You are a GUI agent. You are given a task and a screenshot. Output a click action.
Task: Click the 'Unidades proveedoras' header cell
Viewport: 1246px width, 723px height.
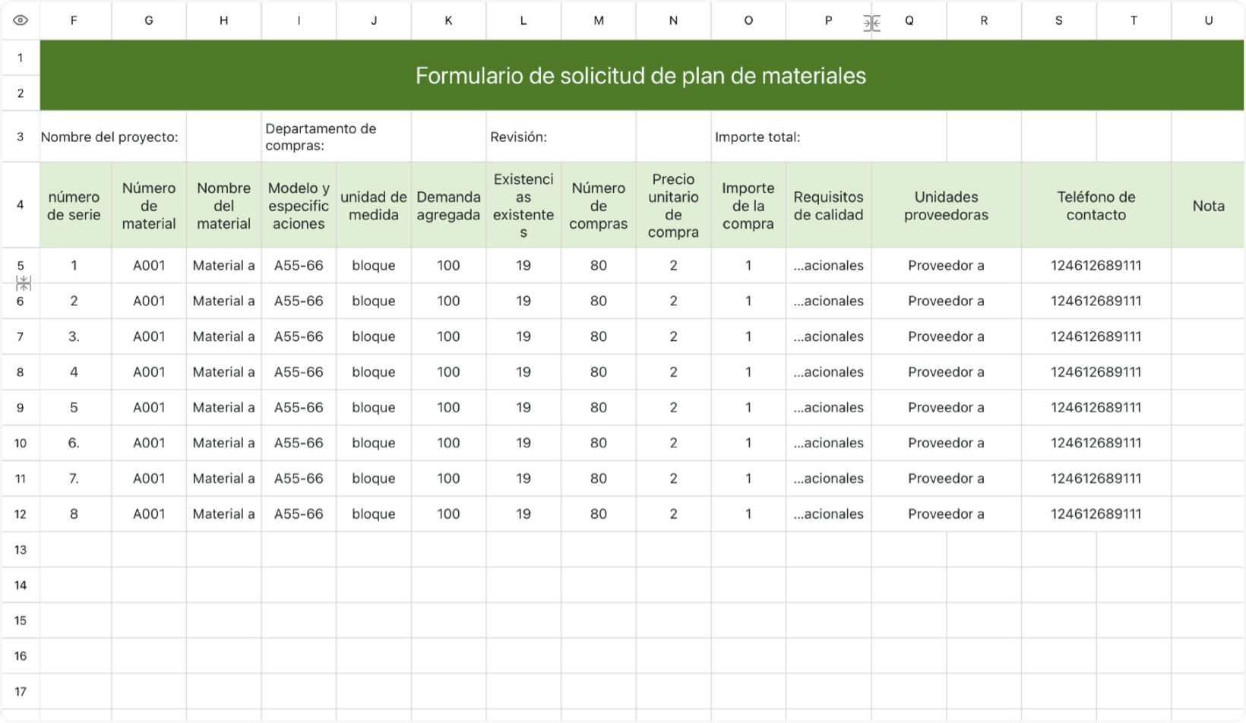[946, 205]
